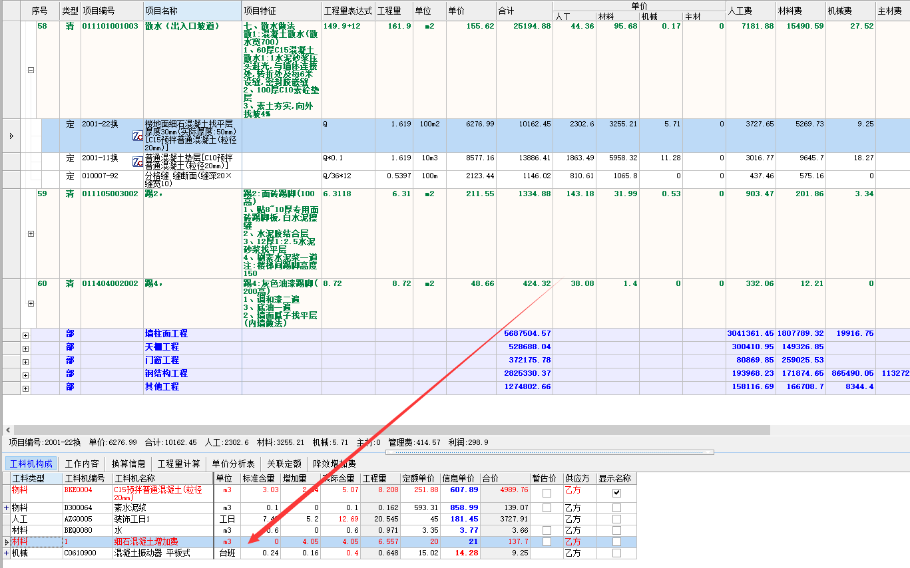Click the splitter handle above the tabs
Viewport: 910px width, 568px height.
point(549,452)
